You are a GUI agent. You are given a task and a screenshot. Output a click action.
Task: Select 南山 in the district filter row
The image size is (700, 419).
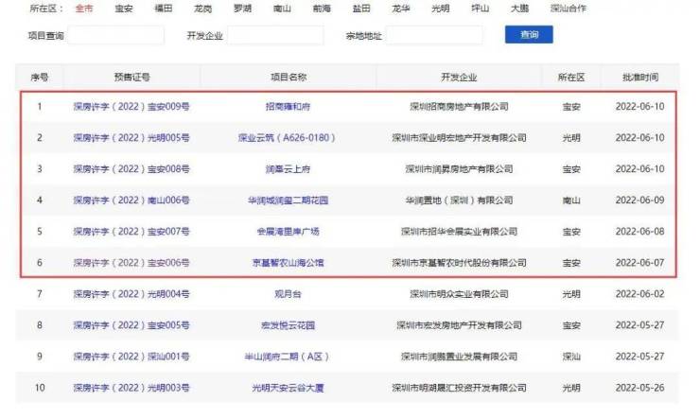282,9
